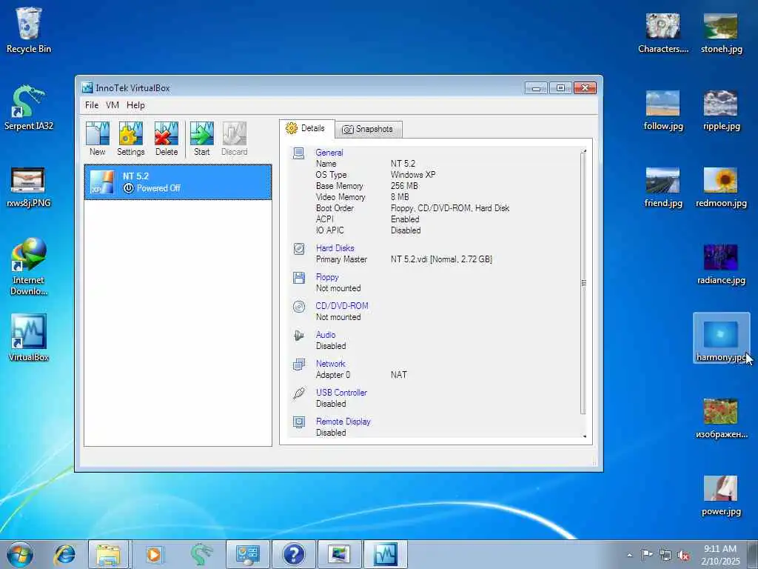Image resolution: width=758 pixels, height=569 pixels.
Task: Show hidden system tray icons
Action: tap(629, 556)
